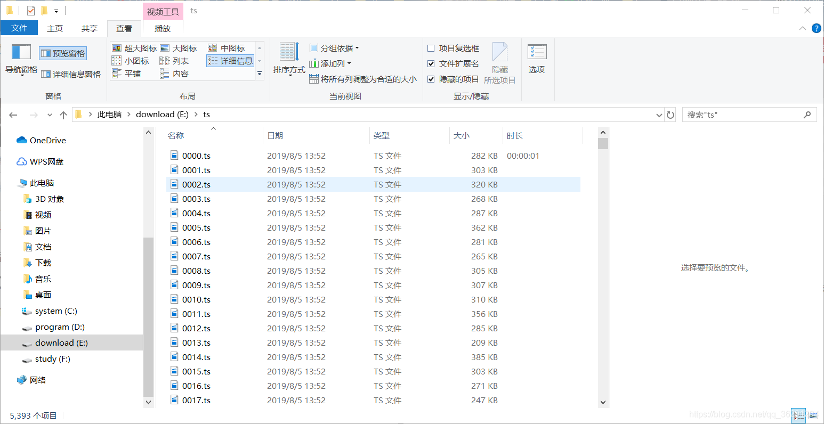Screen dimensions: 824x424
Task: Refresh the ts folder
Action: tap(670, 115)
